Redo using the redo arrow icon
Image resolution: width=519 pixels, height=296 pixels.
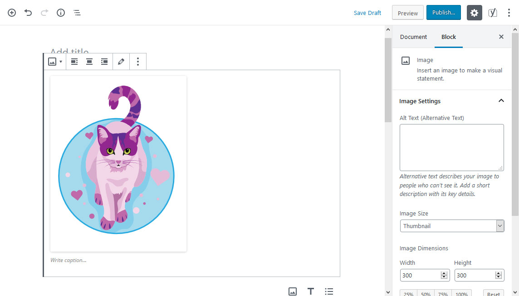(x=44, y=13)
